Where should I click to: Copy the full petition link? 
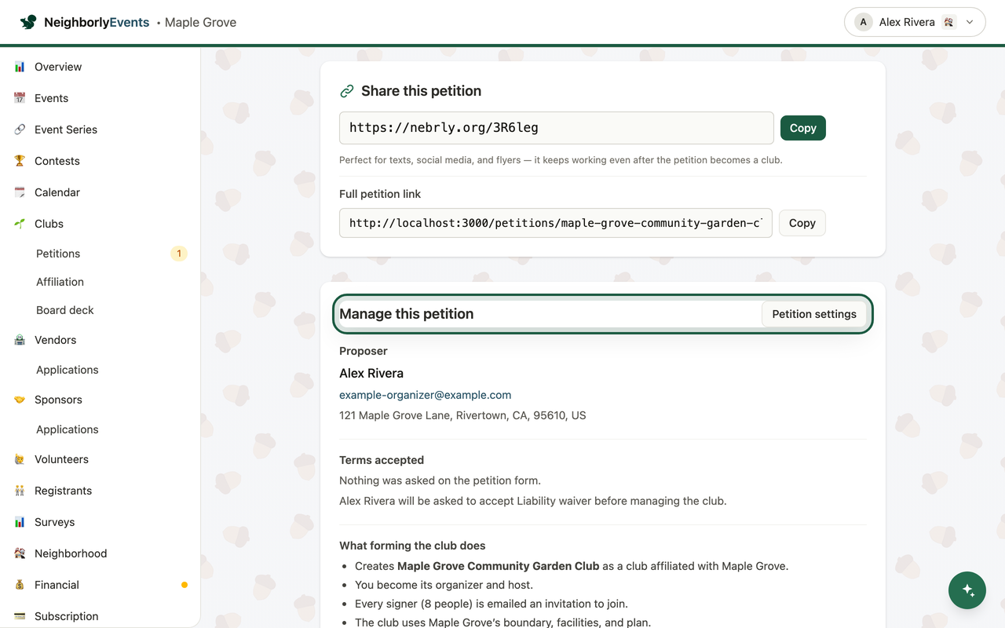pos(802,223)
